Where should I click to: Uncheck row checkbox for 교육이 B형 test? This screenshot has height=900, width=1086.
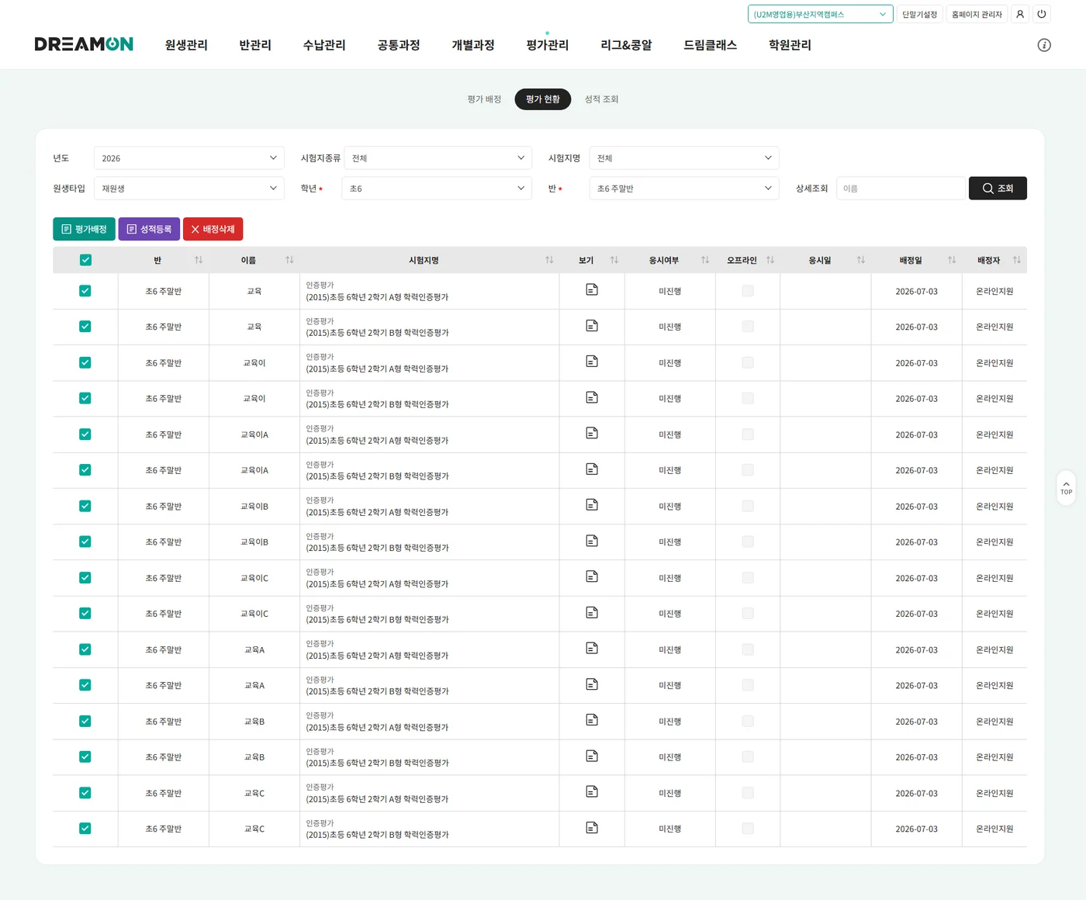[85, 398]
